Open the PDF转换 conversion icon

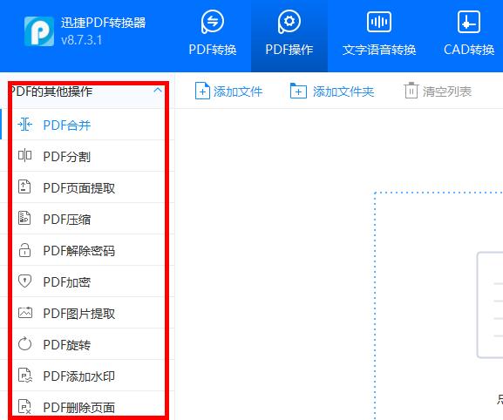coord(213,22)
